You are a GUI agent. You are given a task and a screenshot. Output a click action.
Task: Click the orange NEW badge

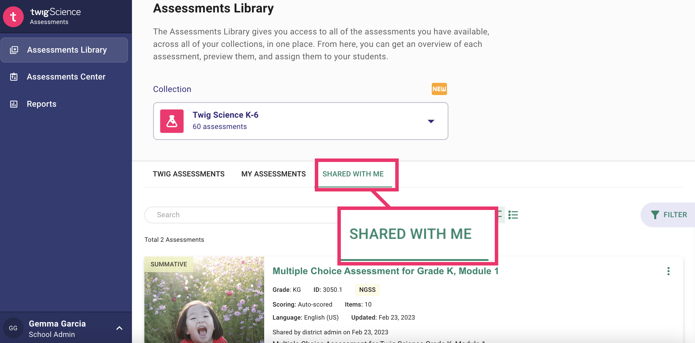point(439,89)
